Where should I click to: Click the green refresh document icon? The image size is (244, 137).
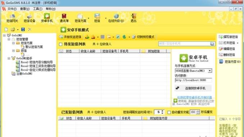point(118,37)
